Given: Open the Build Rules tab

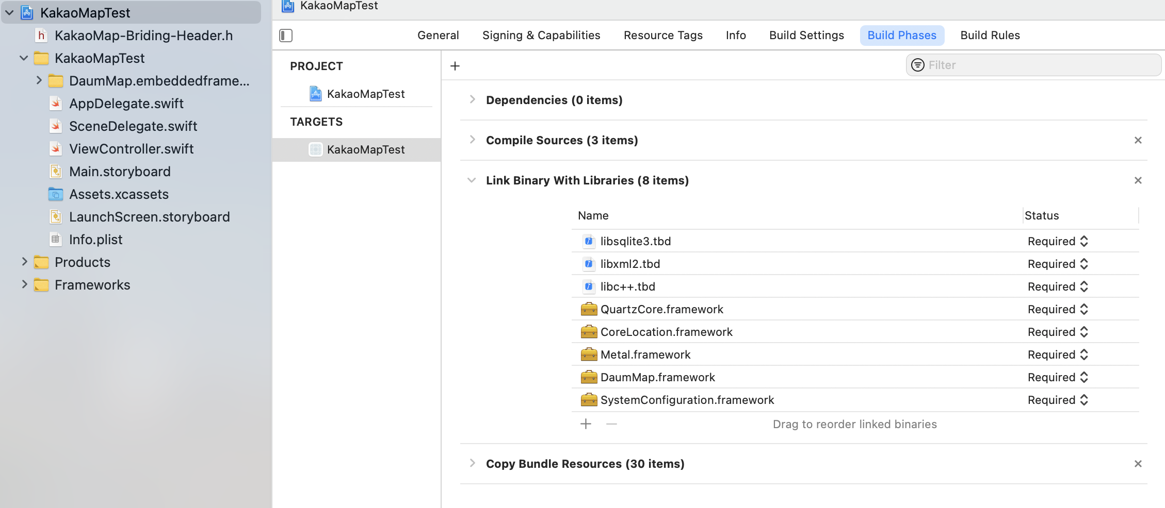Looking at the screenshot, I should (990, 36).
